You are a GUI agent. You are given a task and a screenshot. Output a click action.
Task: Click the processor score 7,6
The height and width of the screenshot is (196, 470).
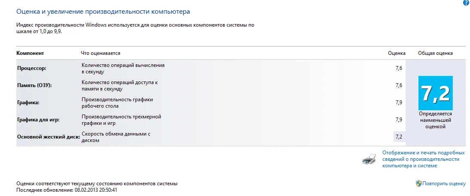click(x=398, y=68)
